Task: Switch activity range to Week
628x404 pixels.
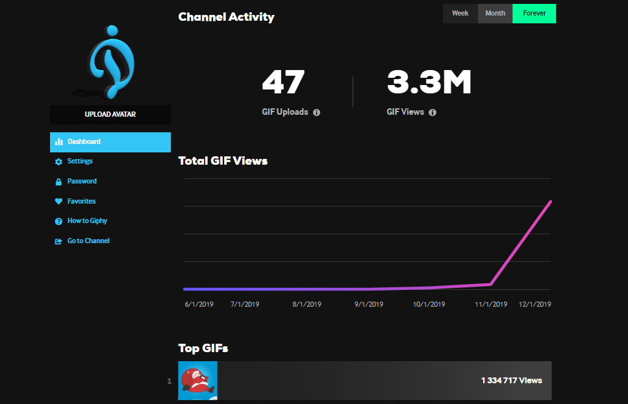Action: 460,14
